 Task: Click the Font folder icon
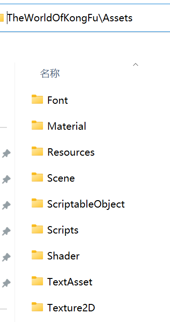point(37,100)
